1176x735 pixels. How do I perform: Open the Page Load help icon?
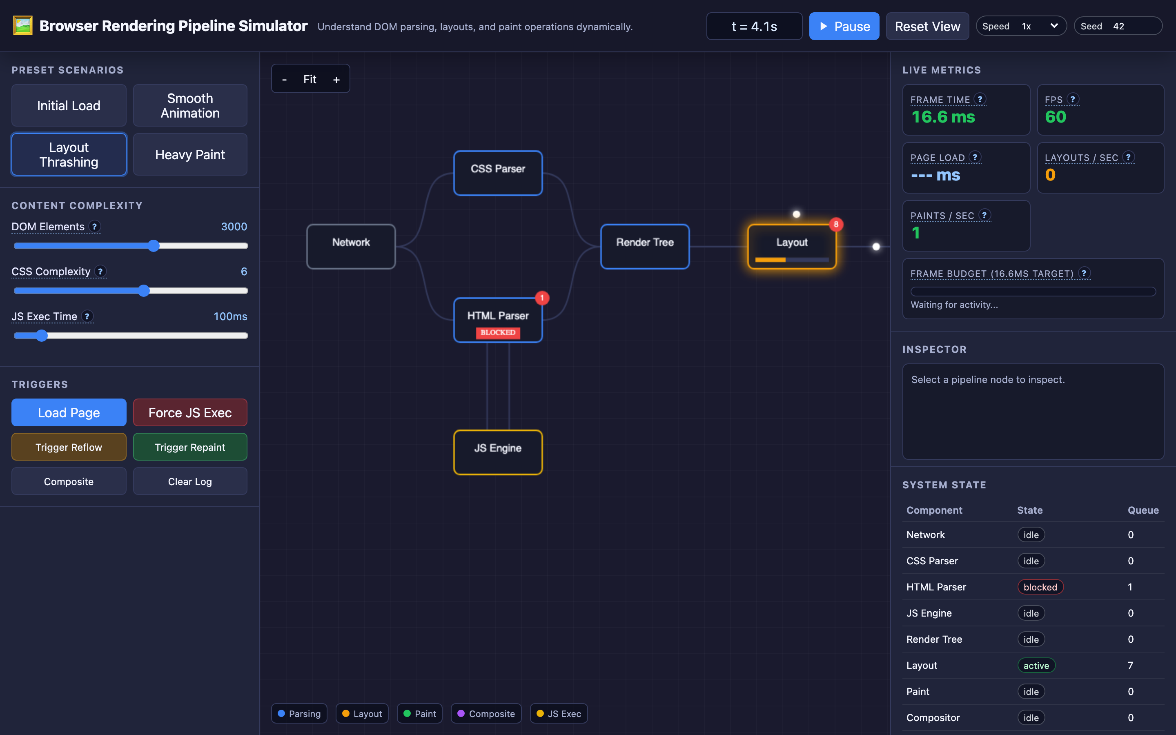974,157
